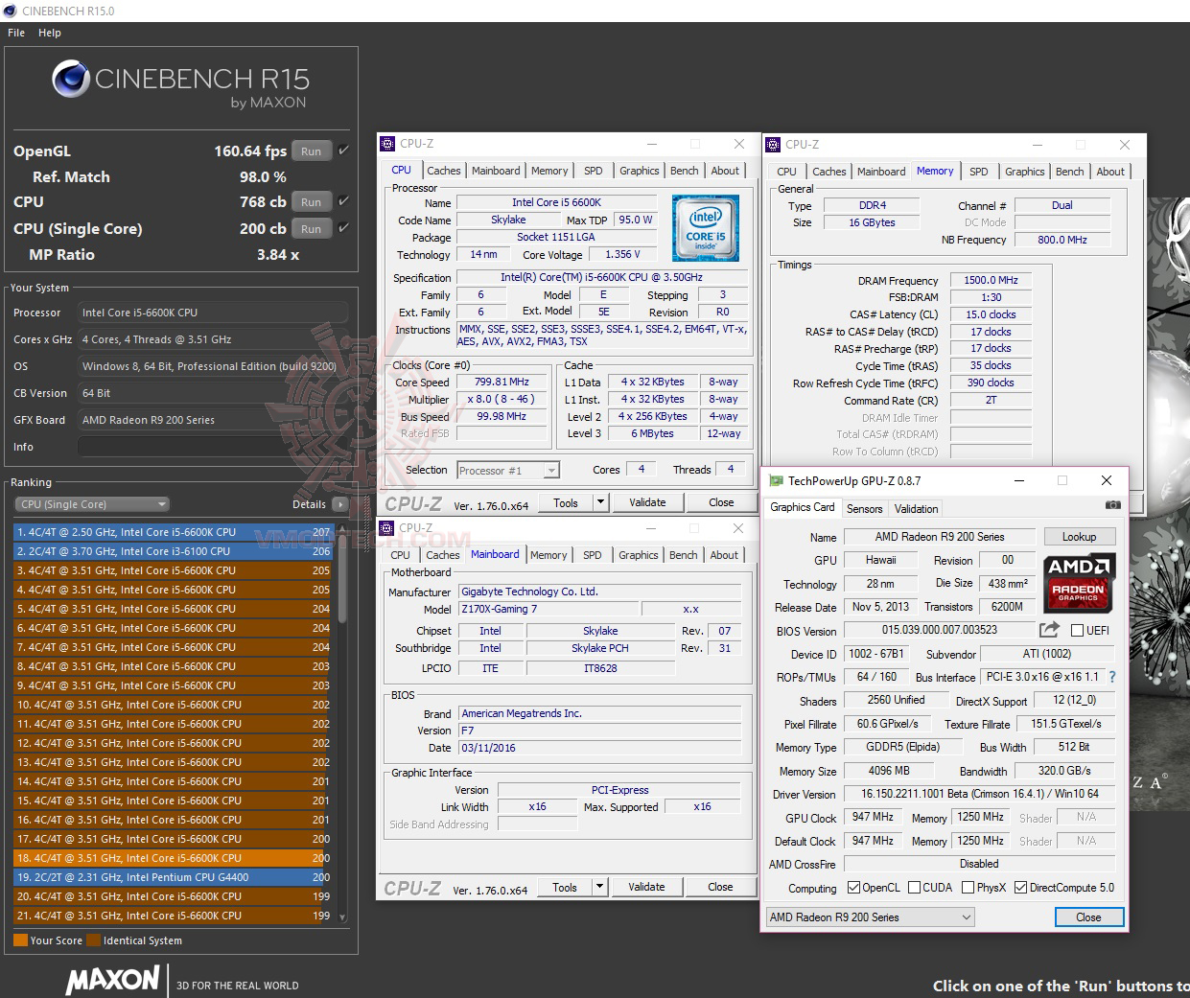Expand Tools arrow in CPU-Z Mainboard window
The image size is (1190, 998).
600,887
